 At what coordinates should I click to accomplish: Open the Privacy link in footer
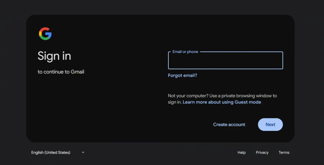262,152
